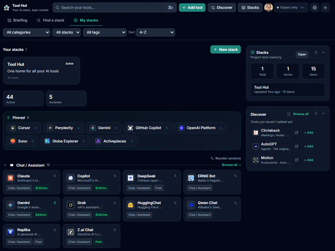Open the A–Z sort dropdown
The width and height of the screenshot is (335, 251).
155,32
